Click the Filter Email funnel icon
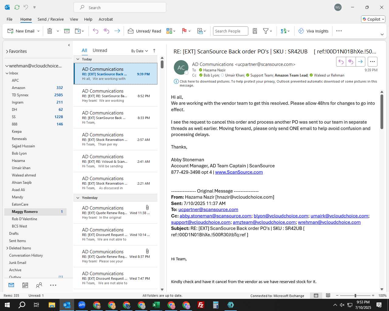The width and height of the screenshot is (389, 311). (x=266, y=31)
